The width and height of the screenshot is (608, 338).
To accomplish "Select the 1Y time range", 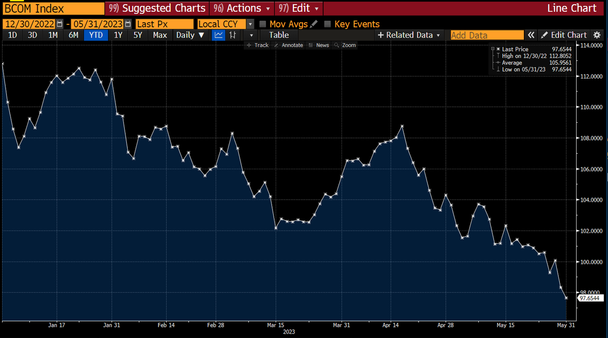I will point(118,35).
